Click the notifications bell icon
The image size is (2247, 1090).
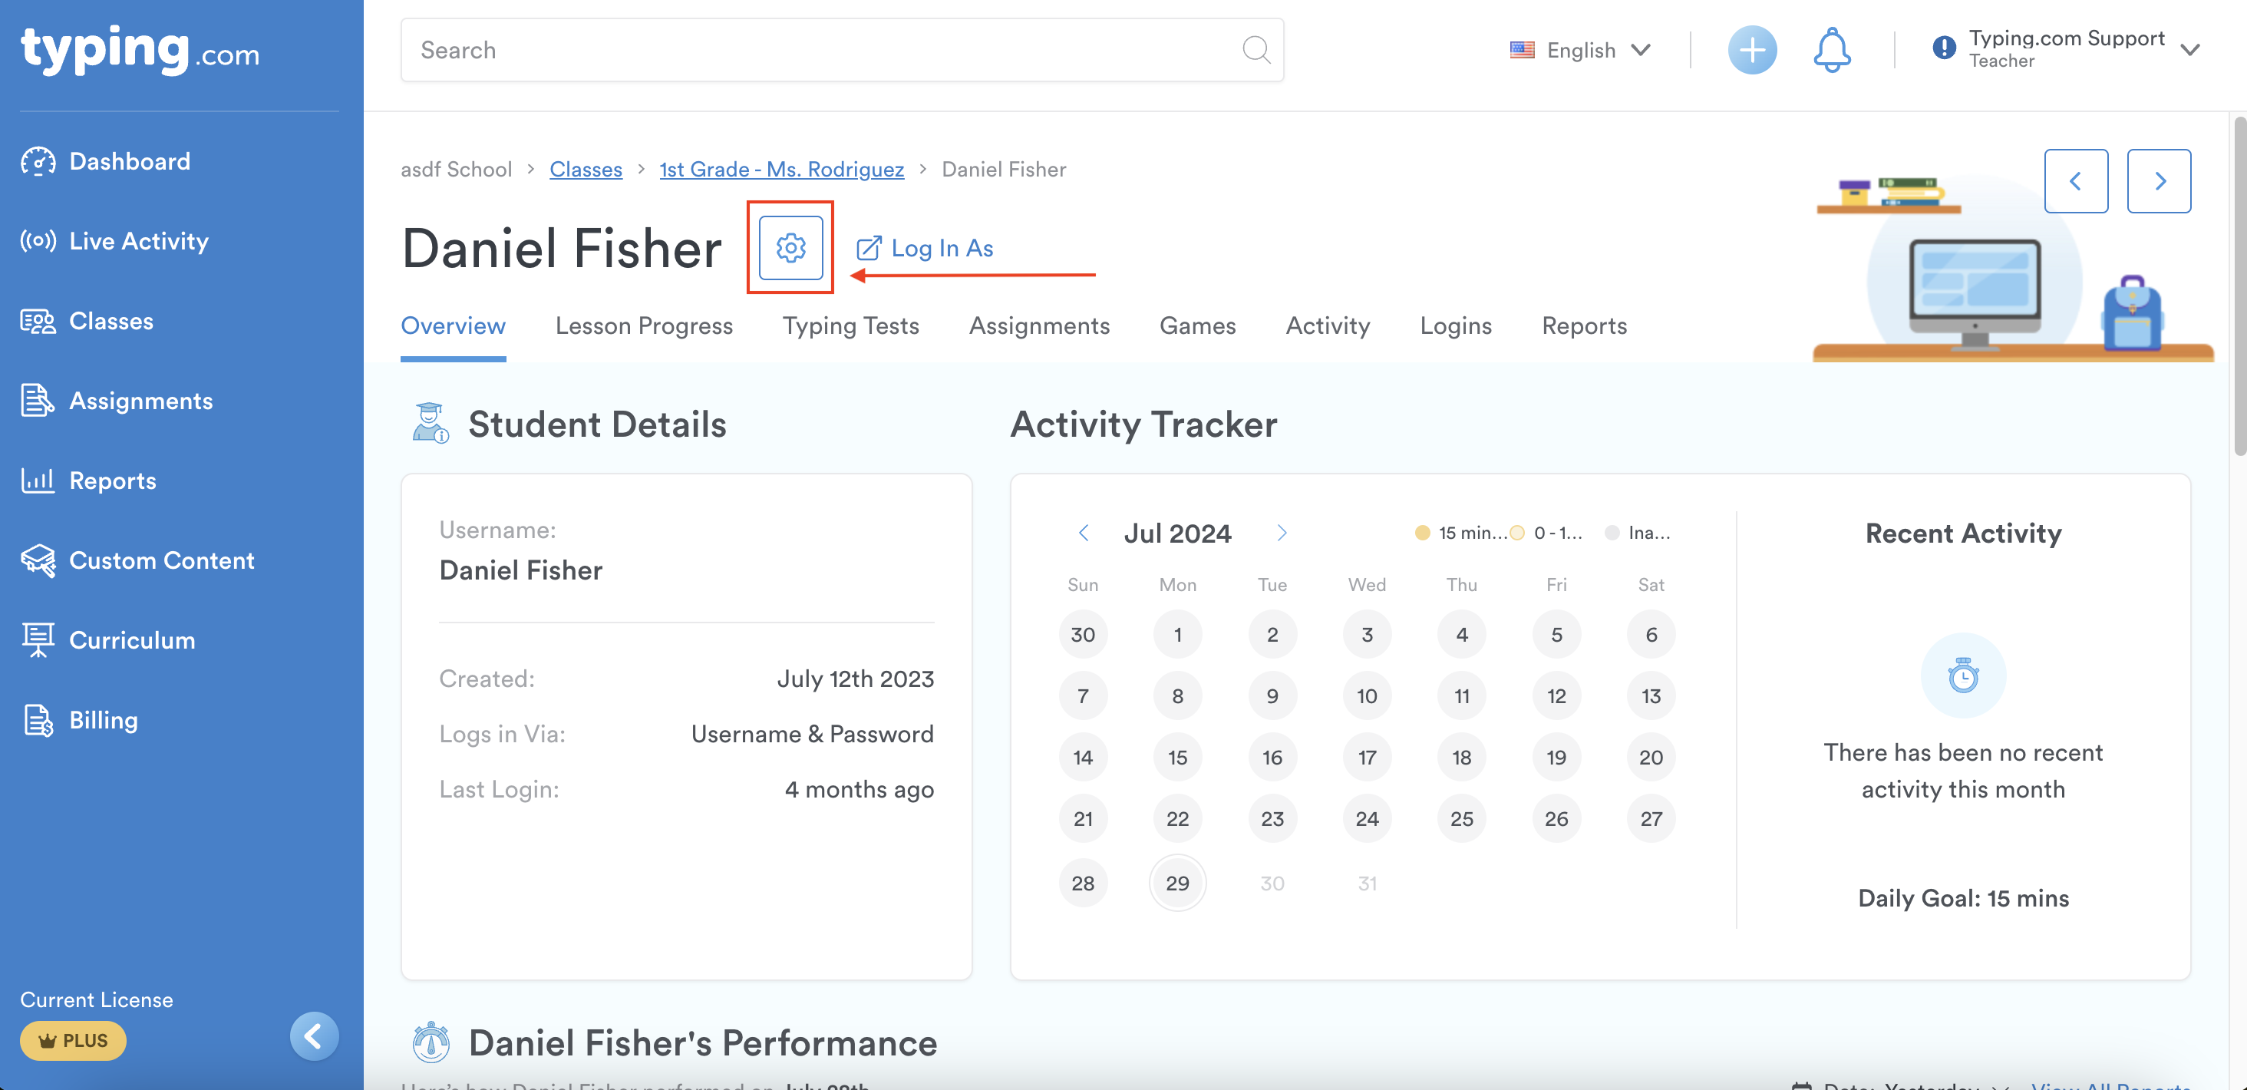1831,51
